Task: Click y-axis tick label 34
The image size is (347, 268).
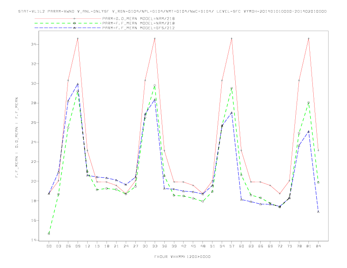Action: tap(34, 44)
